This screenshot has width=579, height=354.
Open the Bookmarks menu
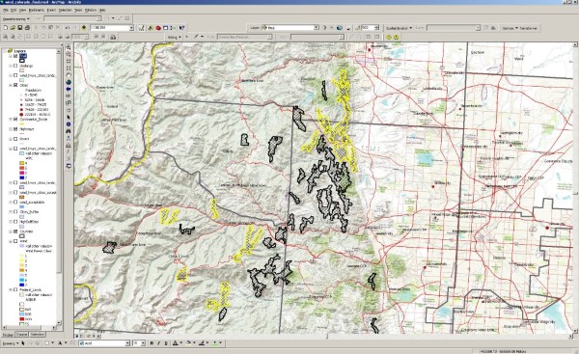click(37, 10)
